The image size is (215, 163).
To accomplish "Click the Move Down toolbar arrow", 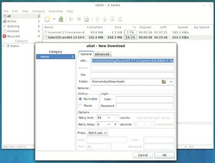I will [x=105, y=19].
